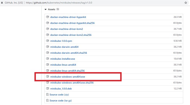This screenshot has width=190, height=105.
Task: Download minikube-darwin-amd64 binary
Action: [x=64, y=47]
